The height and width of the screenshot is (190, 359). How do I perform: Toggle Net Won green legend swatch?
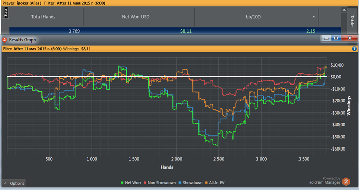click(x=122, y=183)
